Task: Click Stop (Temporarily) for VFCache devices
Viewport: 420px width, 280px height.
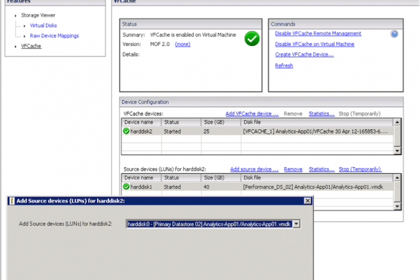Action: [x=360, y=113]
